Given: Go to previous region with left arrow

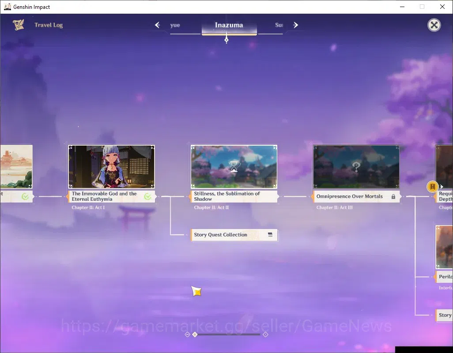Looking at the screenshot, I should point(158,25).
